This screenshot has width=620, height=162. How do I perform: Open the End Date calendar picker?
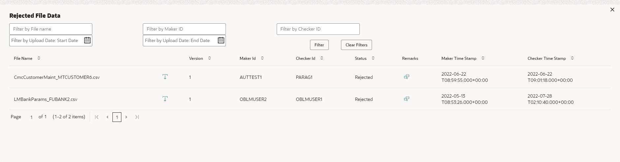(221, 40)
